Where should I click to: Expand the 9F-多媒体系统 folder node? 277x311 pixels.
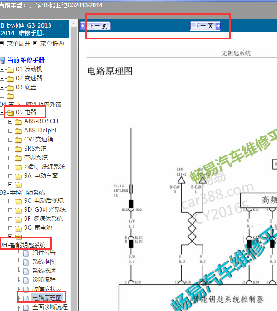[10, 219]
